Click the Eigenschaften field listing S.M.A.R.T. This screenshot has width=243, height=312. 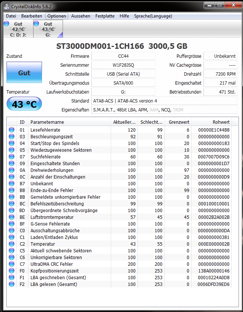tap(164, 110)
